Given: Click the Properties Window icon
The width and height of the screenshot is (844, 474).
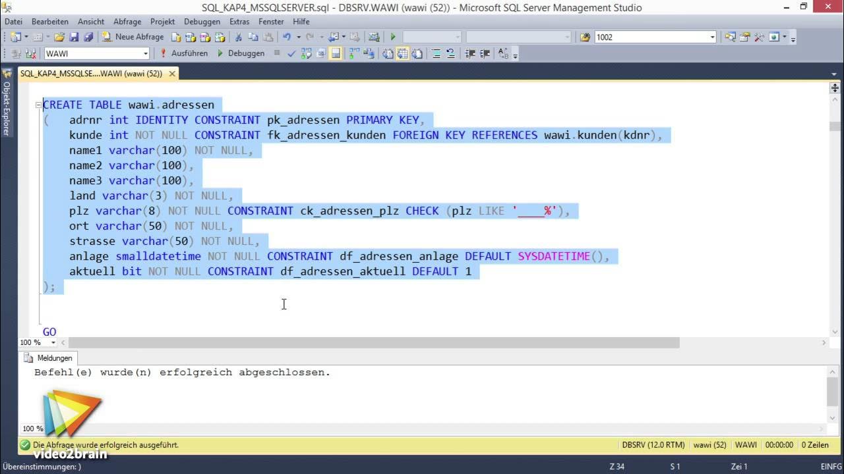Looking at the screenshot, I should coord(744,37).
